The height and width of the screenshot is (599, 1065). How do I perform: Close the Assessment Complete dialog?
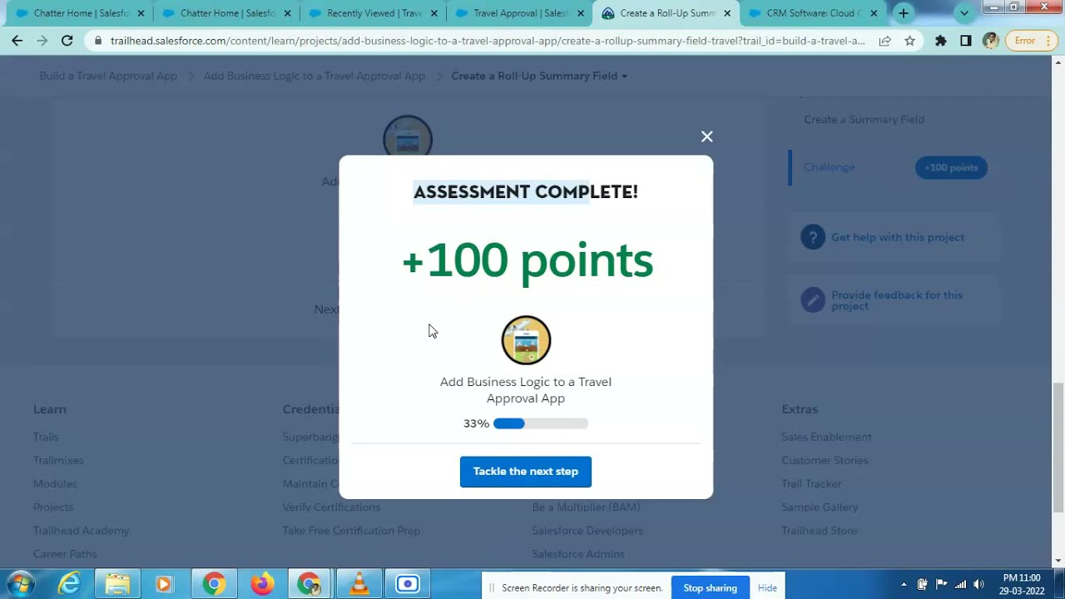pyautogui.click(x=706, y=136)
